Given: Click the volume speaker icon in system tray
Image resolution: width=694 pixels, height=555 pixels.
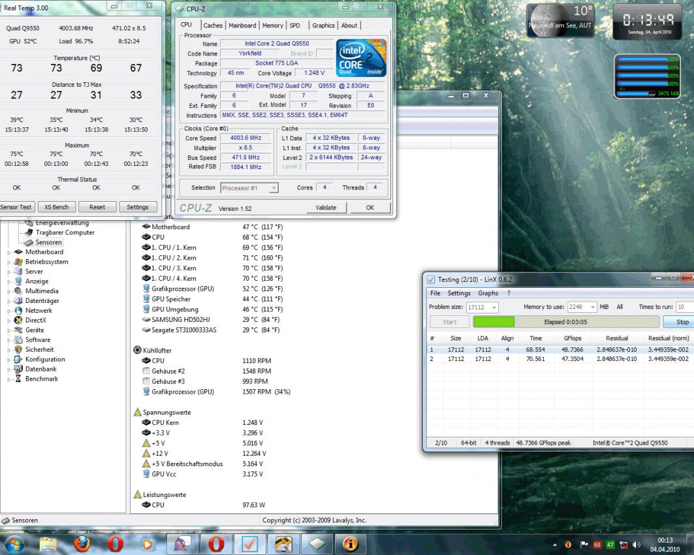Looking at the screenshot, I should tap(637, 544).
